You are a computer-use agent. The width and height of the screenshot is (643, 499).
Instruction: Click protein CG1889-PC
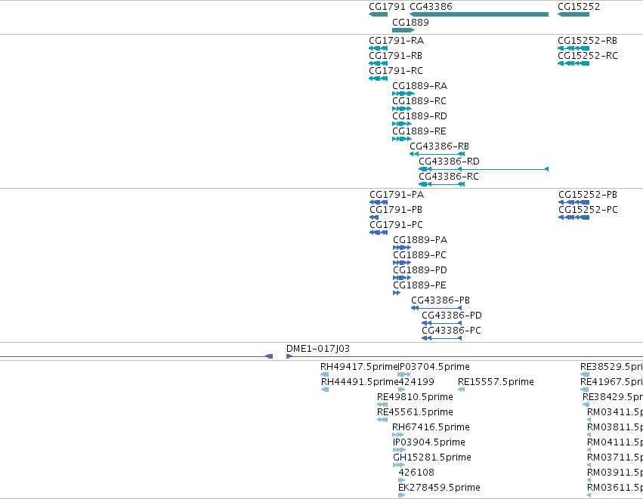pyautogui.click(x=419, y=255)
